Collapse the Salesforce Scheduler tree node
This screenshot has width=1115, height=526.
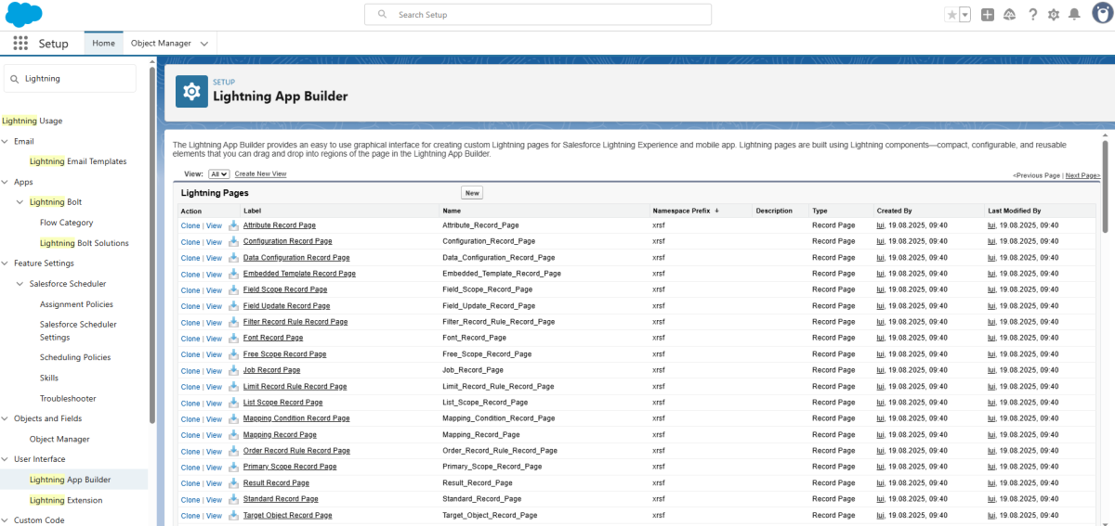pos(20,284)
